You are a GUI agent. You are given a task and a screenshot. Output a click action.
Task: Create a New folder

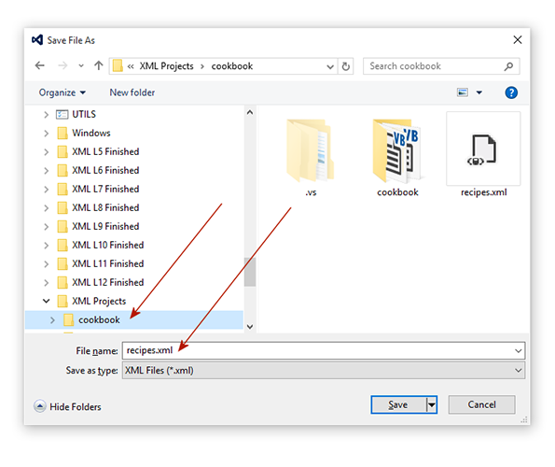pyautogui.click(x=132, y=92)
